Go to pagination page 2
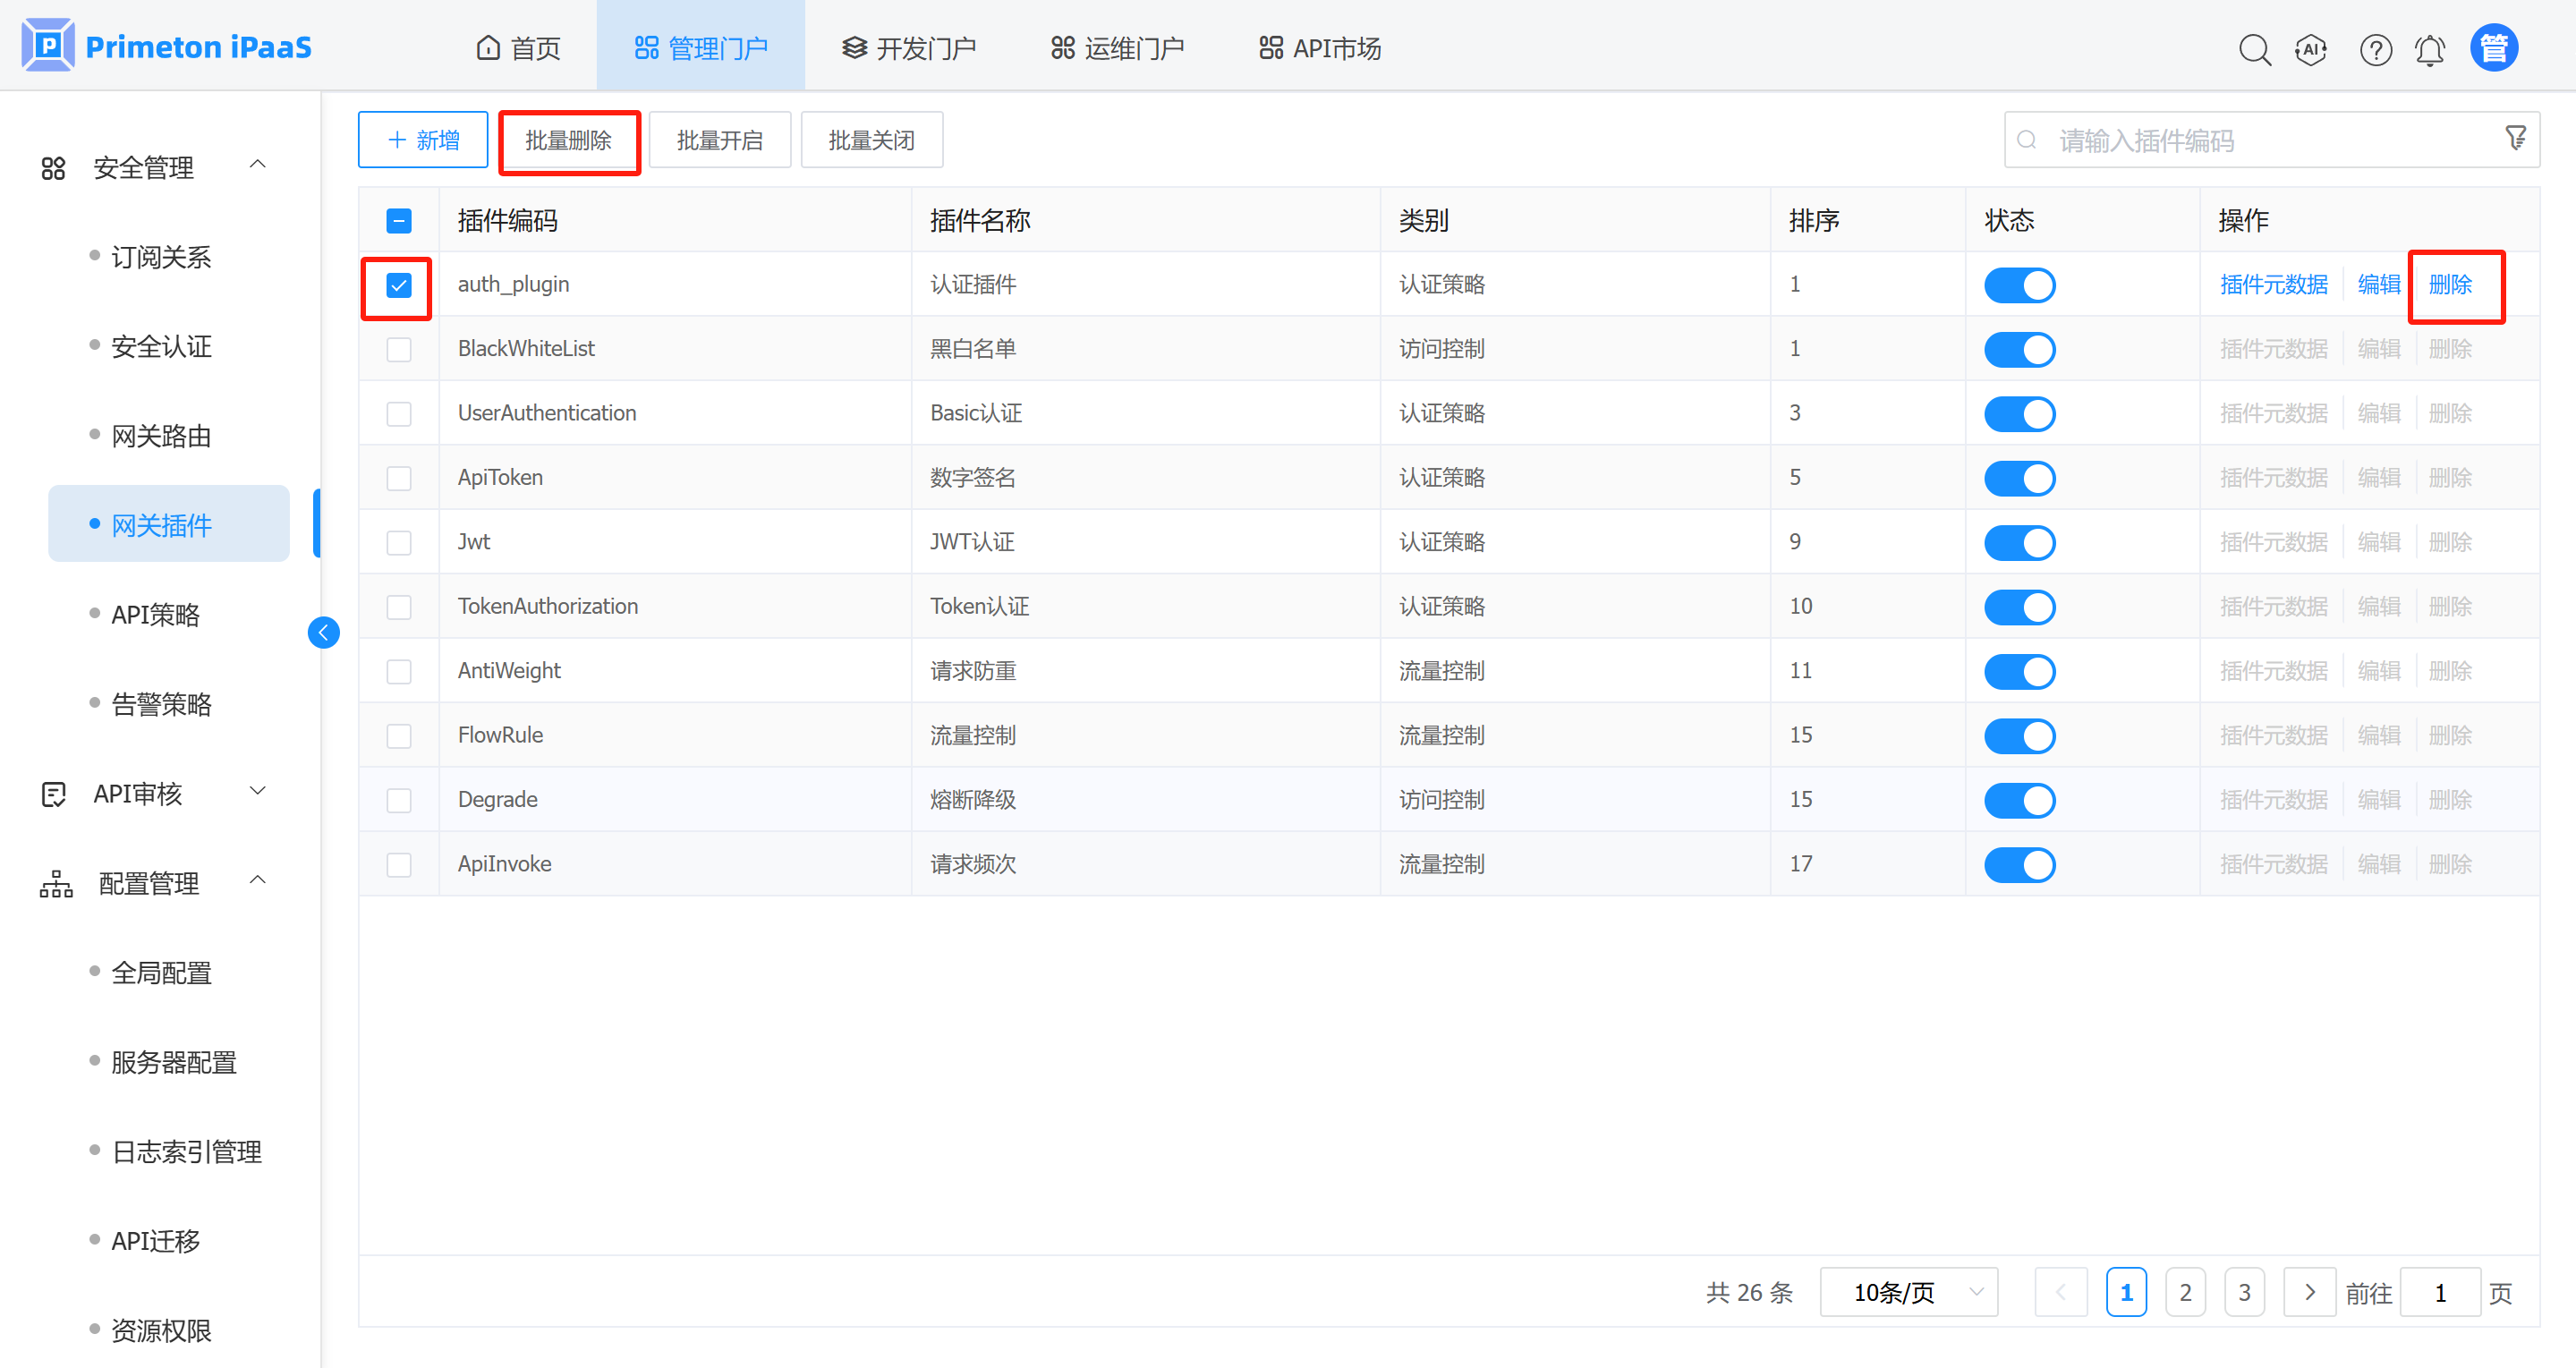2576x1368 pixels. pos(2185,1292)
